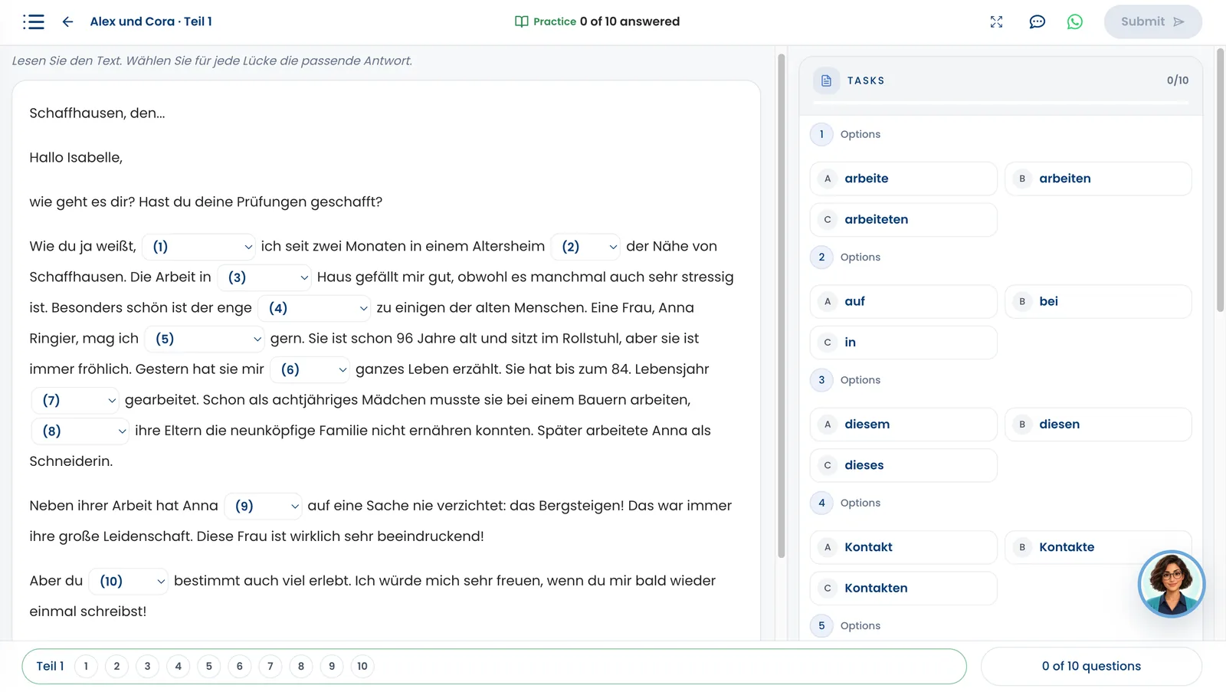Open gap (2) dropdown in text
Screen dimensions: 1226x692
click(x=586, y=247)
